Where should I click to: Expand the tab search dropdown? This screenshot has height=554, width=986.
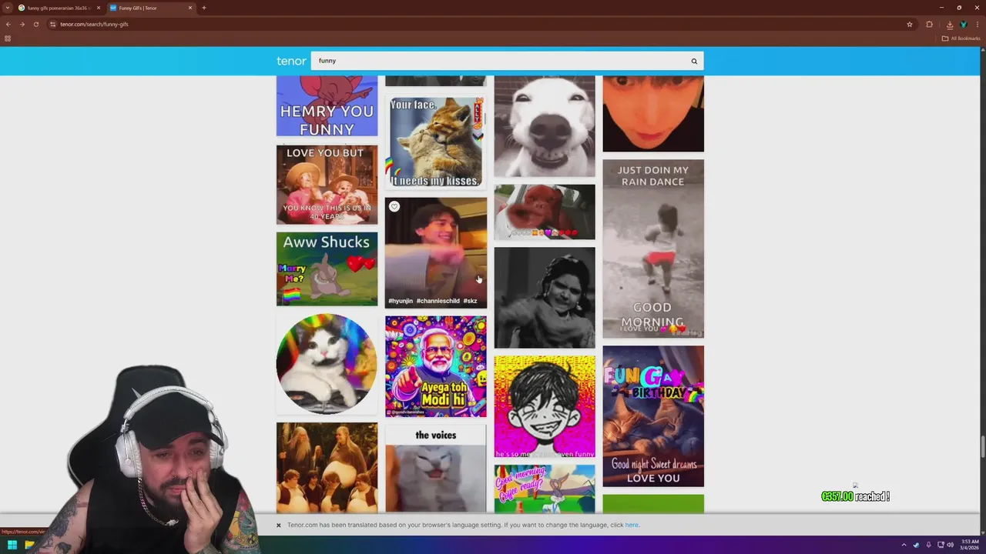[x=8, y=8]
